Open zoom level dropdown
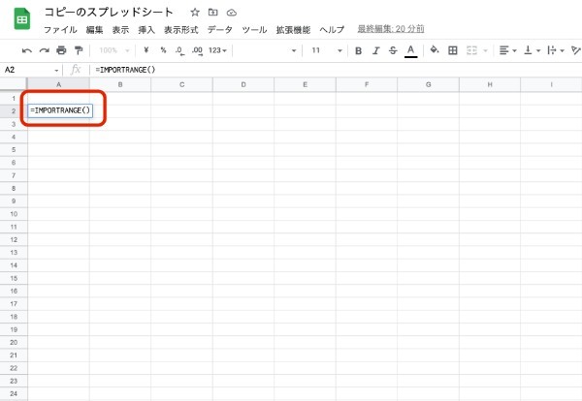 pos(113,50)
